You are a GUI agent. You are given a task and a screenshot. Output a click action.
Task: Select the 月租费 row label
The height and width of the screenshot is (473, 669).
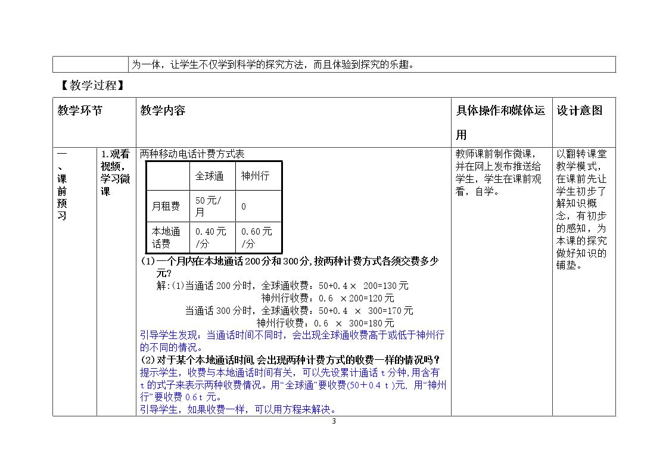coord(166,207)
